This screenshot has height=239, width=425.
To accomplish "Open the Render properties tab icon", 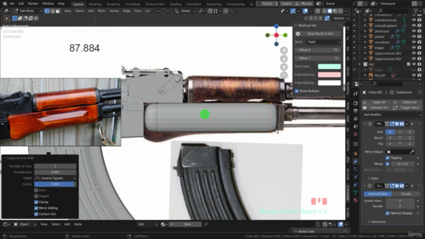I will coord(355,104).
